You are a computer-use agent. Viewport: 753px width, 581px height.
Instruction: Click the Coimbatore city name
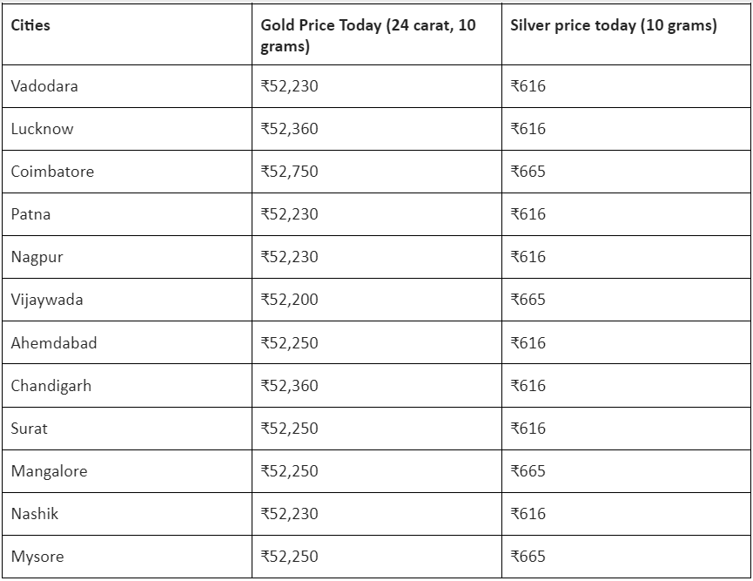(52, 172)
